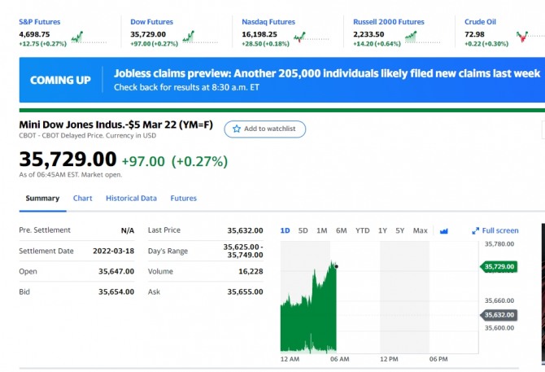Open the Dow Futures mini sparkline chart
545x372 pixels.
(201, 37)
